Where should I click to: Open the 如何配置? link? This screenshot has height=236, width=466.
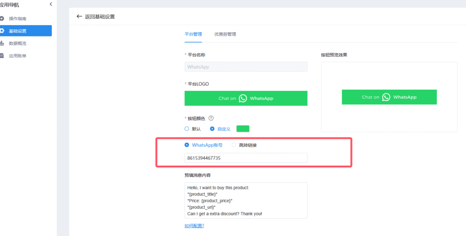[194, 226]
